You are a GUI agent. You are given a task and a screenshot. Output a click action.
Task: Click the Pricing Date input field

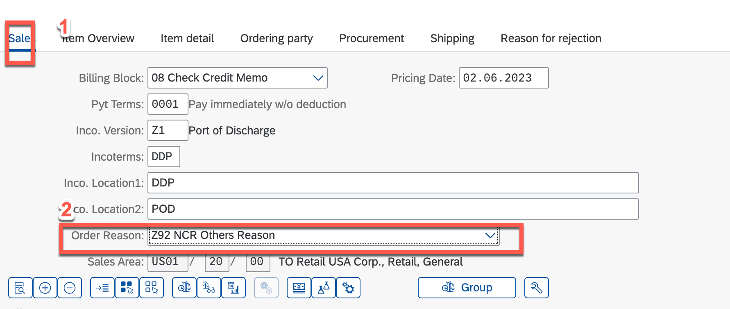click(x=503, y=78)
